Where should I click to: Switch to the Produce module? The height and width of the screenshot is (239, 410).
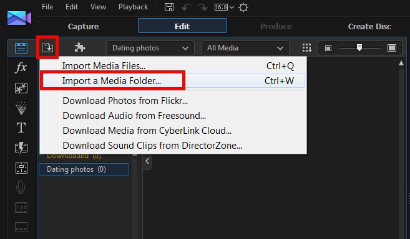tap(276, 26)
